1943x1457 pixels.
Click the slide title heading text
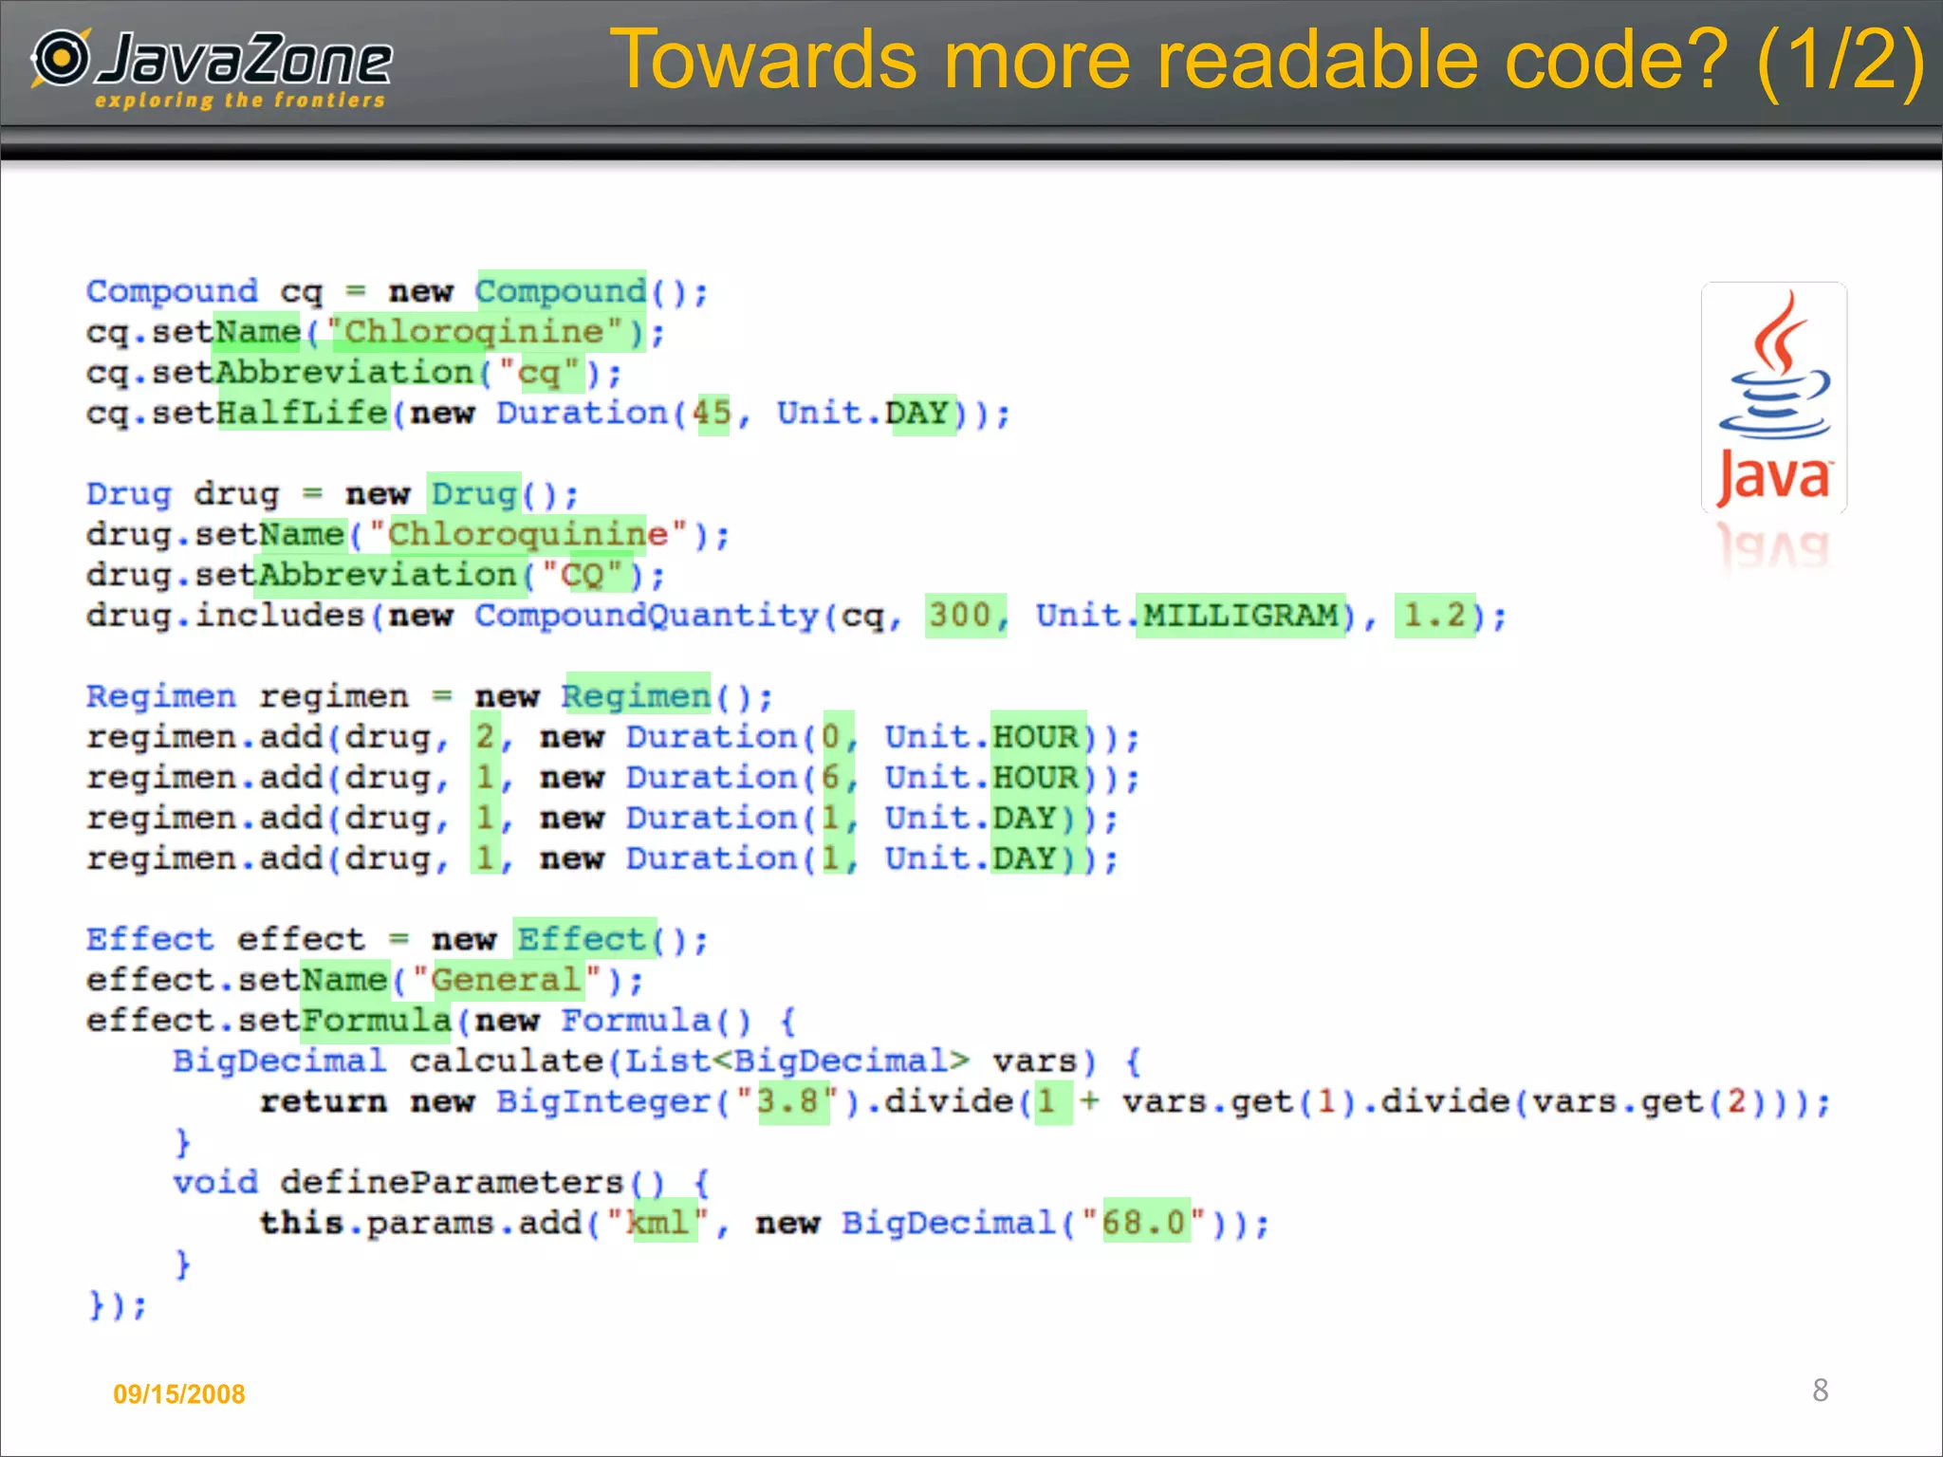point(1267,59)
